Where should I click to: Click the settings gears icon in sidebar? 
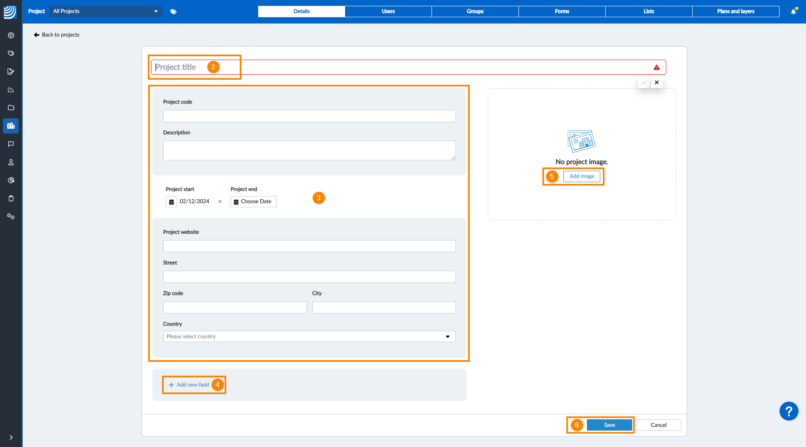coord(11,216)
